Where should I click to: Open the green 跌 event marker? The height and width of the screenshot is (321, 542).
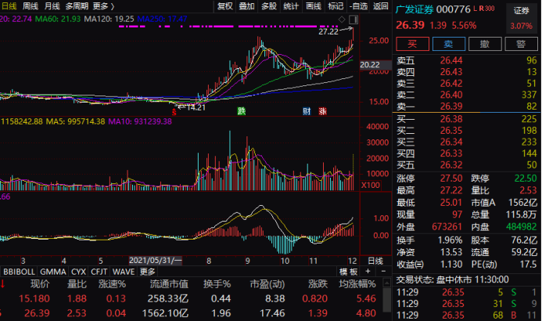(x=241, y=111)
